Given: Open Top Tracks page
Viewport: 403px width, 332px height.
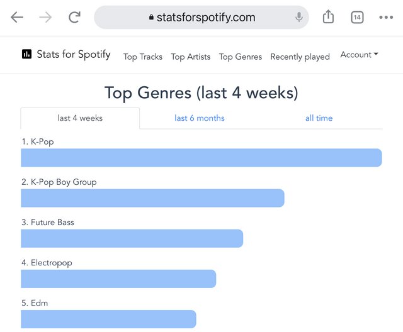Looking at the screenshot, I should (x=143, y=57).
